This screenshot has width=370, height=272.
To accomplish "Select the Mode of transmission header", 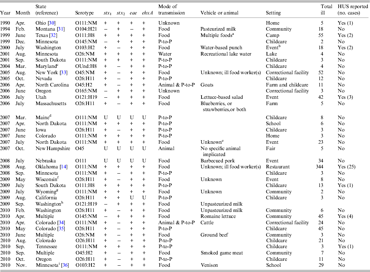I will coord(172,9).
